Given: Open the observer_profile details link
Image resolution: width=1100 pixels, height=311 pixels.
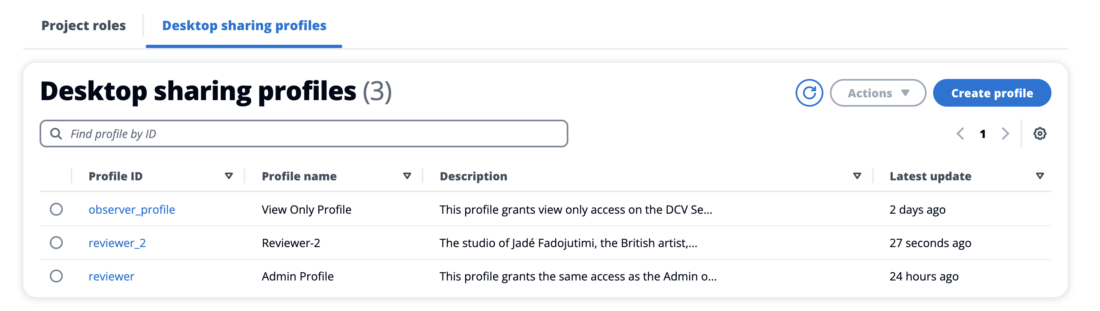Looking at the screenshot, I should click(131, 209).
